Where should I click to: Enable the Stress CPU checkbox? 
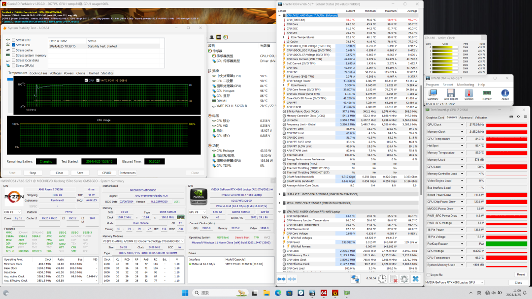tap(14, 40)
